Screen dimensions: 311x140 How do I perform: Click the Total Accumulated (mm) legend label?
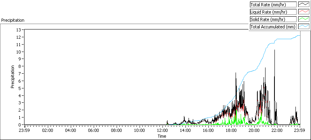273,27
